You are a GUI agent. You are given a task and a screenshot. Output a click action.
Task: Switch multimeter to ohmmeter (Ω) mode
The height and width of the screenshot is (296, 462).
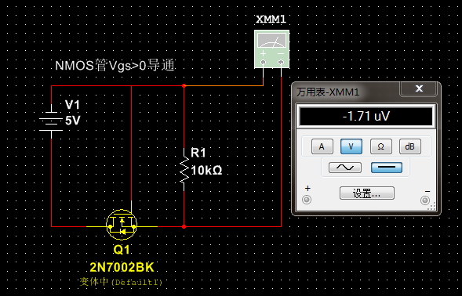coord(381,146)
